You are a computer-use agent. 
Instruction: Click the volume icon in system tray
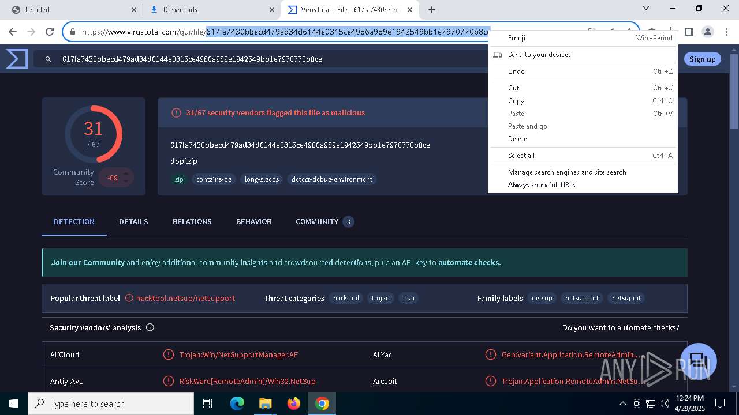(664, 403)
